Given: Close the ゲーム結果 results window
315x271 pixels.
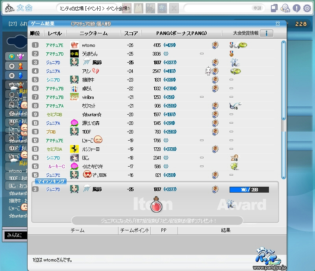Looking at the screenshot, I should (278, 24).
